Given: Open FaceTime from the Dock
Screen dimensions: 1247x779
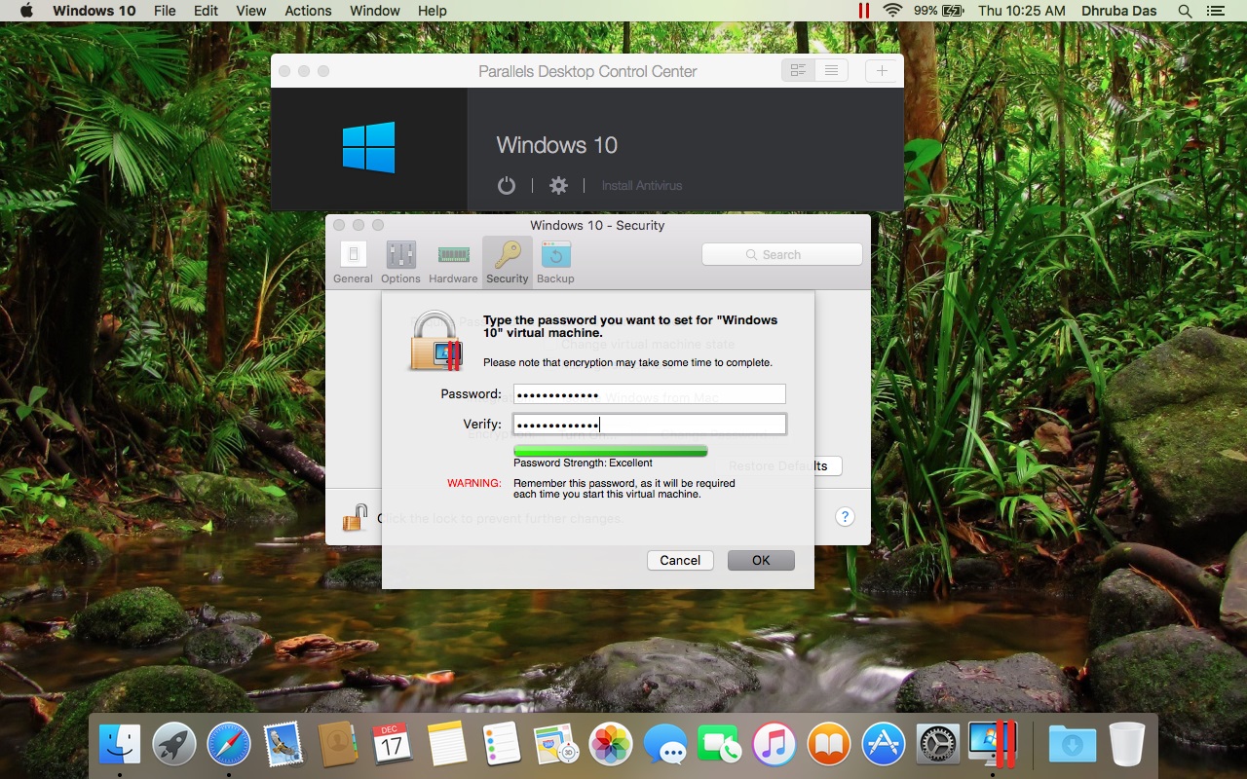Looking at the screenshot, I should click(720, 745).
